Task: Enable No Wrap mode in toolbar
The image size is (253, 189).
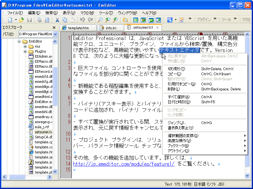Action: (x=136, y=20)
